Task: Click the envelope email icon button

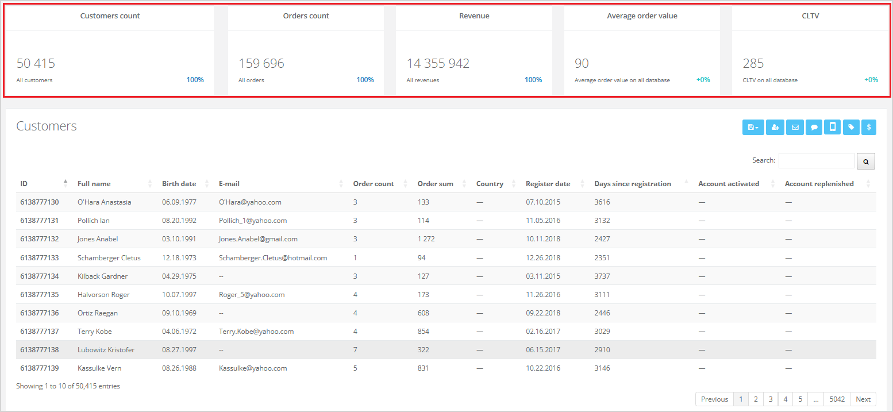Action: (795, 127)
